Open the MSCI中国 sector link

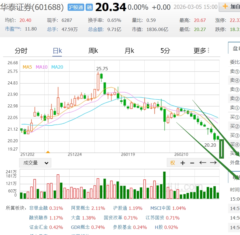tap(160, 208)
